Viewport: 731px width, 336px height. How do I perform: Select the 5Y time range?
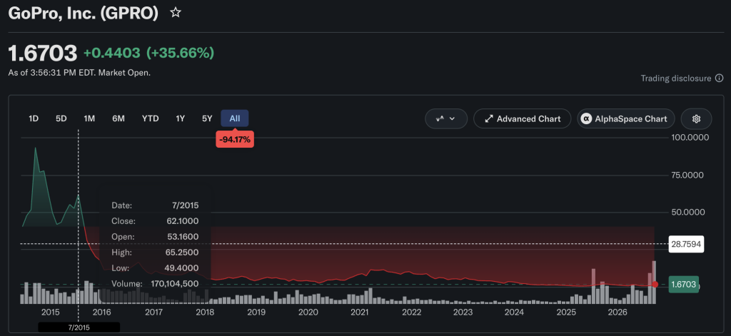pyautogui.click(x=207, y=118)
